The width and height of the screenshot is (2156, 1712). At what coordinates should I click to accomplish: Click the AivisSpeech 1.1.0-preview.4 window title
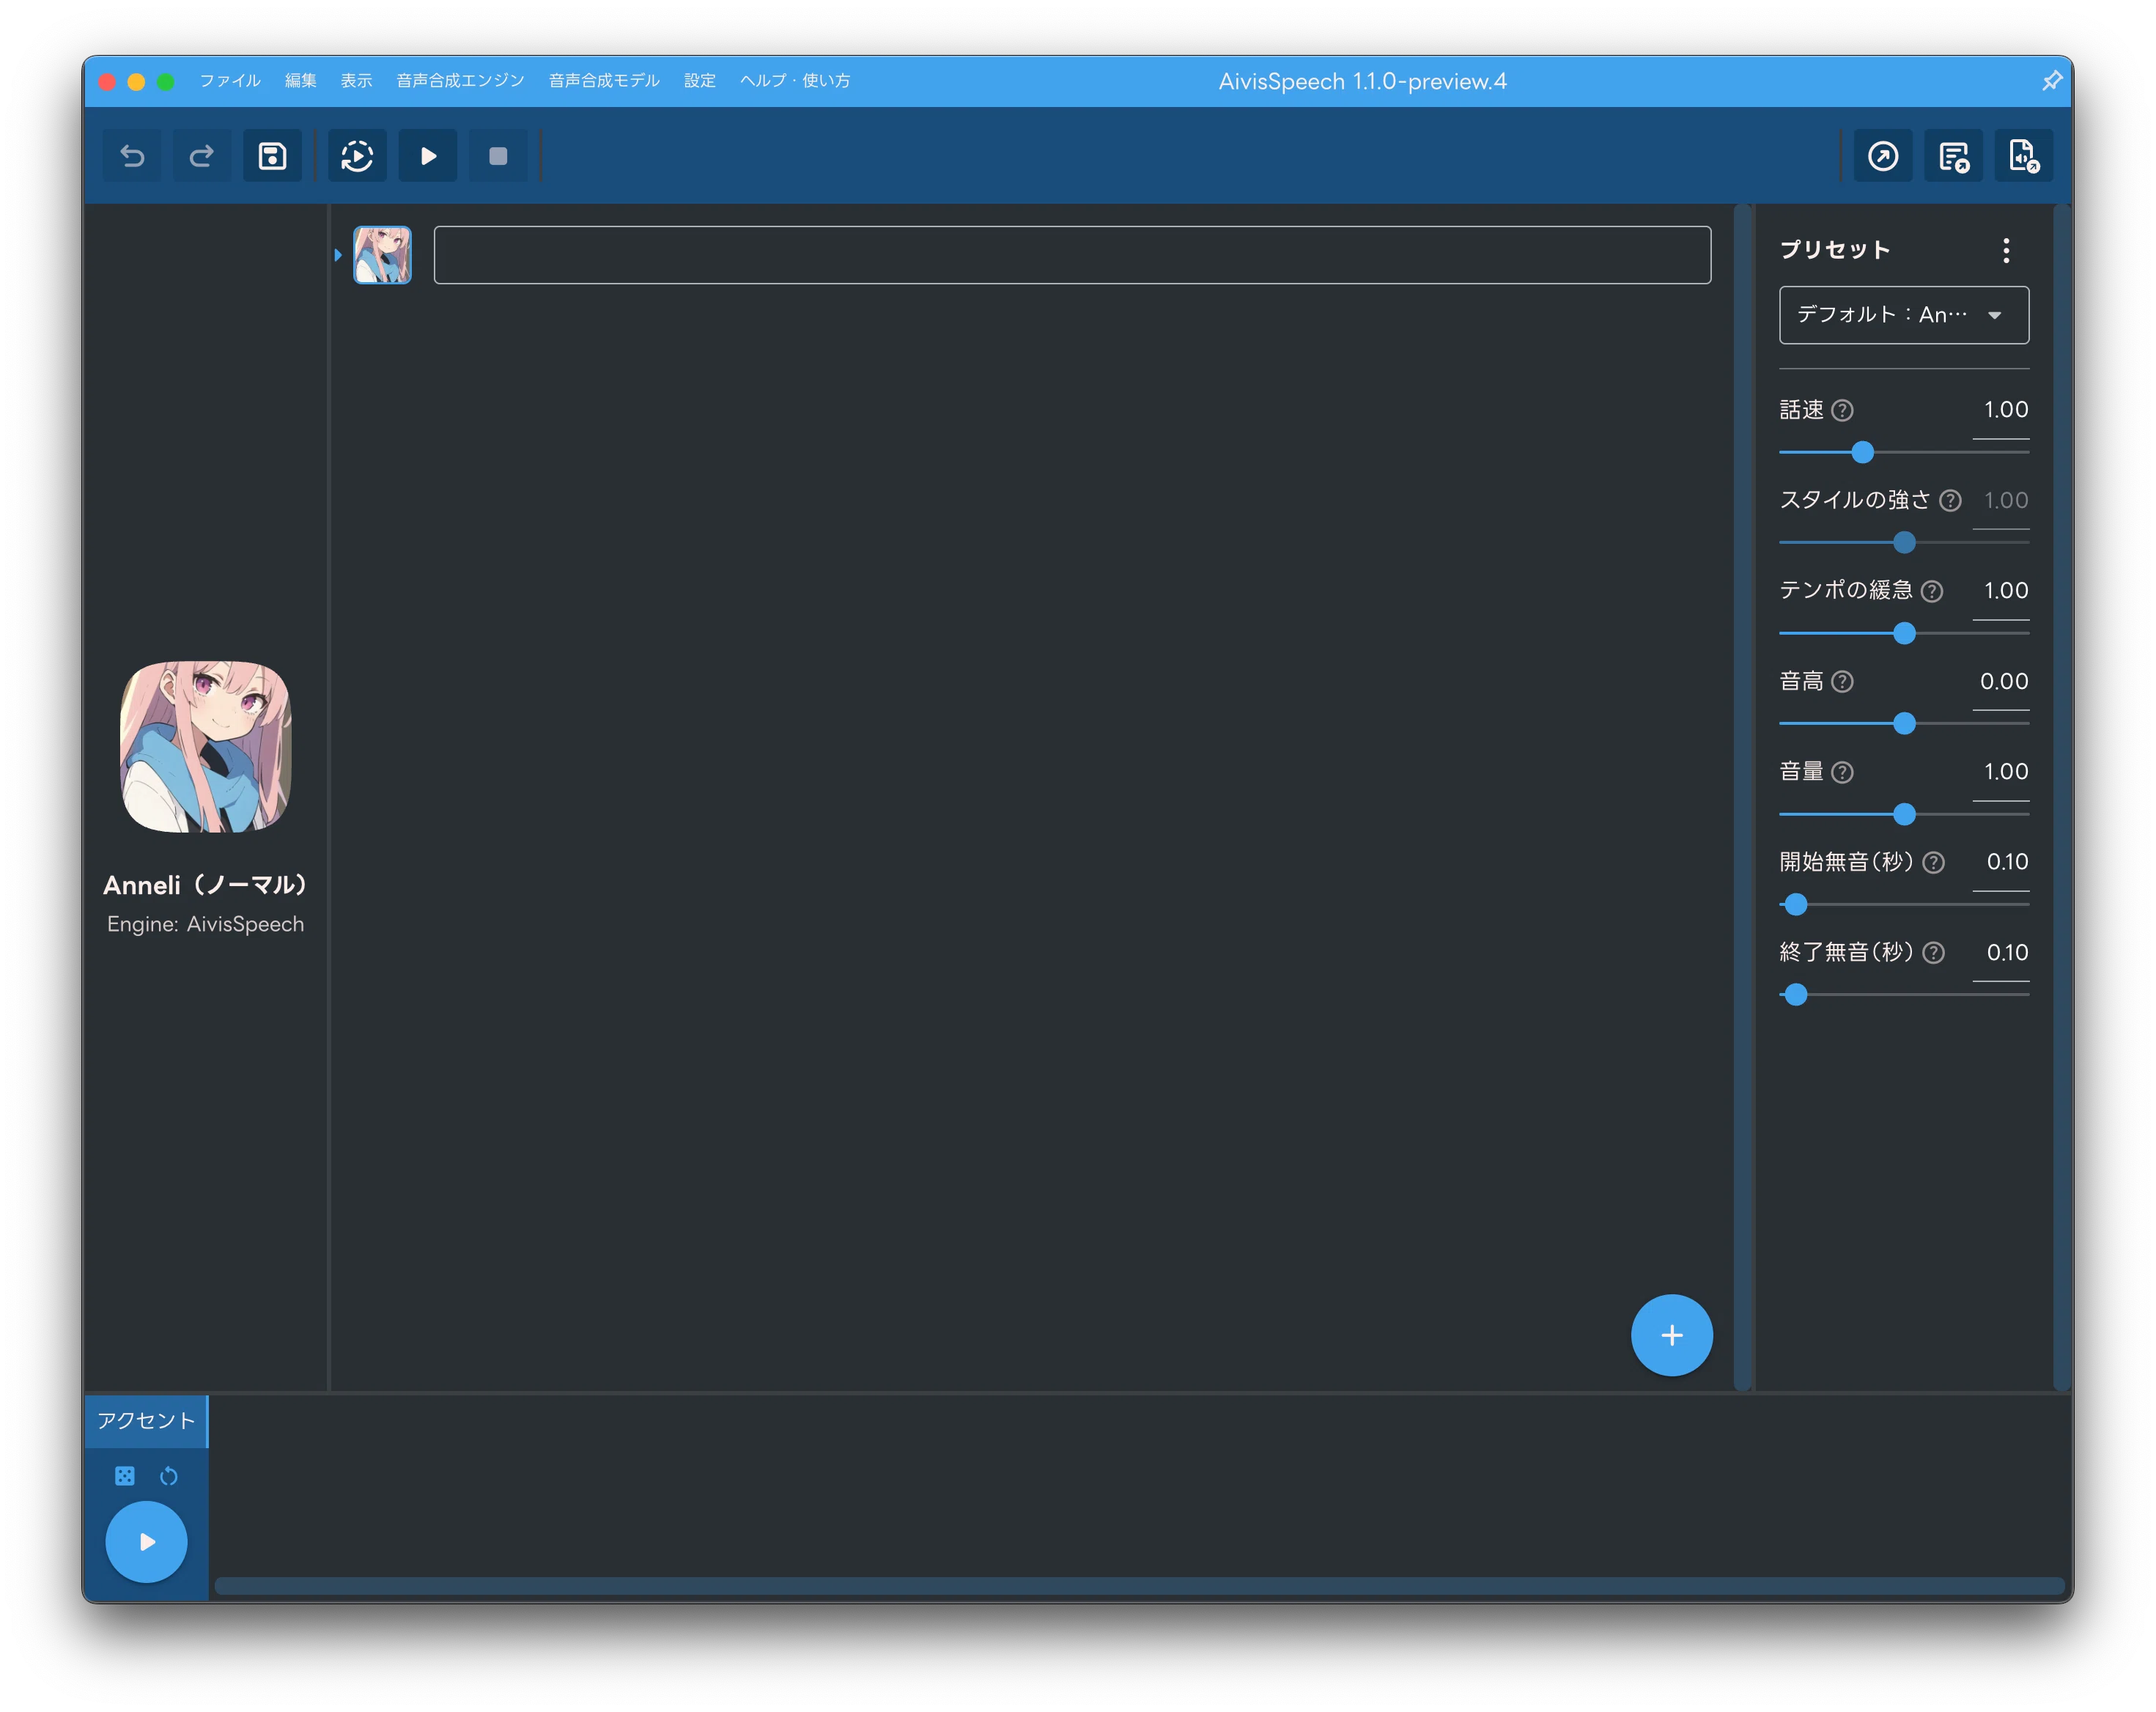click(x=1362, y=81)
